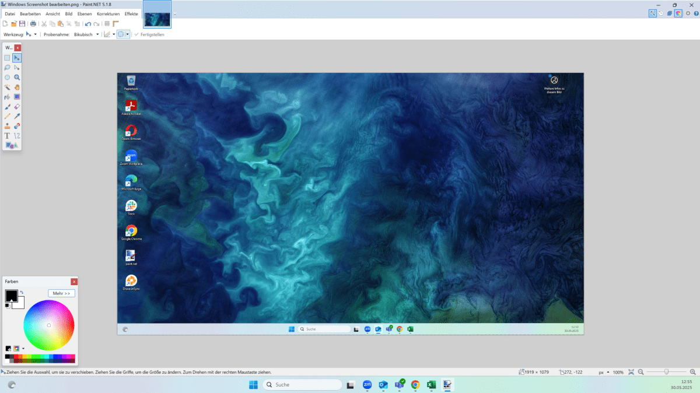Open Excel from the Windows taskbar
The height and width of the screenshot is (393, 700).
(432, 385)
